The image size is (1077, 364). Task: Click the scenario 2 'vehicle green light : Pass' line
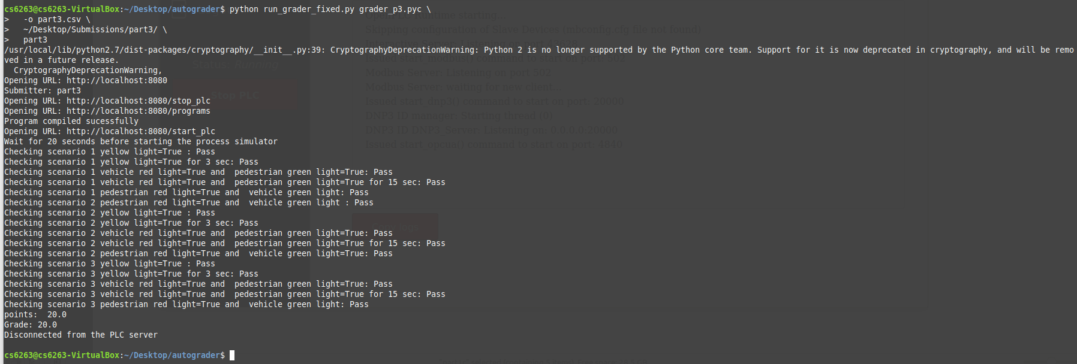point(189,202)
